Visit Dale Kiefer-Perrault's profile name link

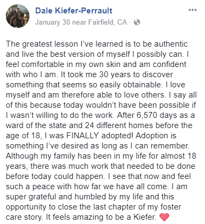[74, 11]
